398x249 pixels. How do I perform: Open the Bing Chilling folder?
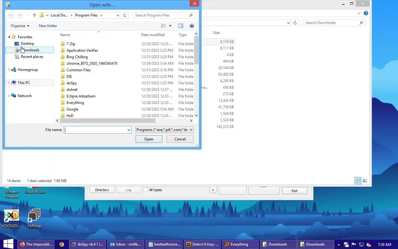click(x=77, y=57)
